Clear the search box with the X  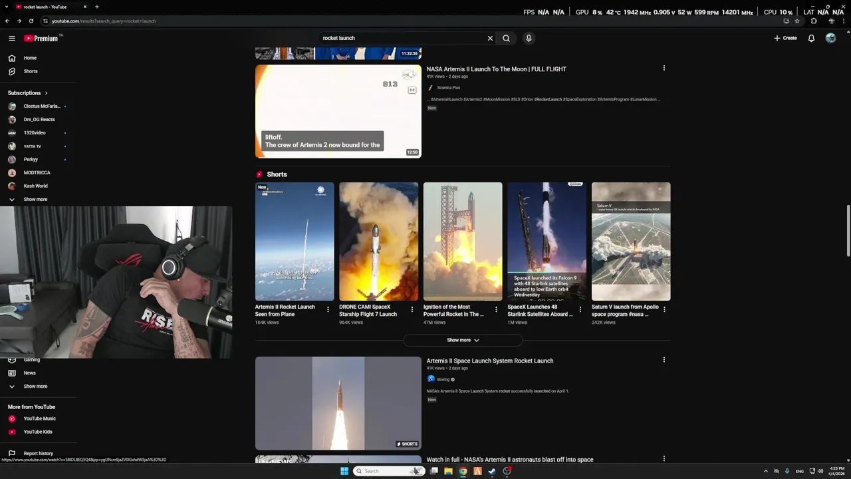pyautogui.click(x=490, y=38)
